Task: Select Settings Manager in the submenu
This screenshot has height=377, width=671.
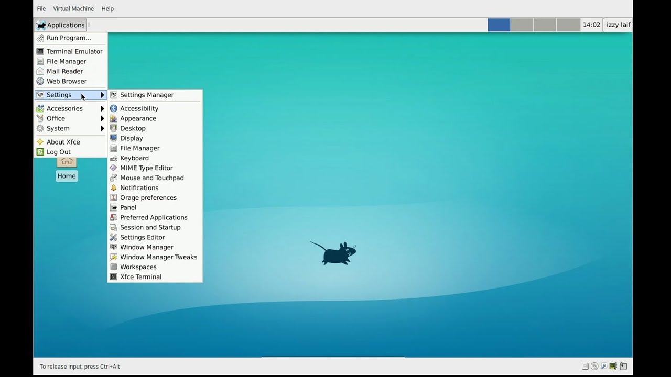Action: (x=155, y=95)
